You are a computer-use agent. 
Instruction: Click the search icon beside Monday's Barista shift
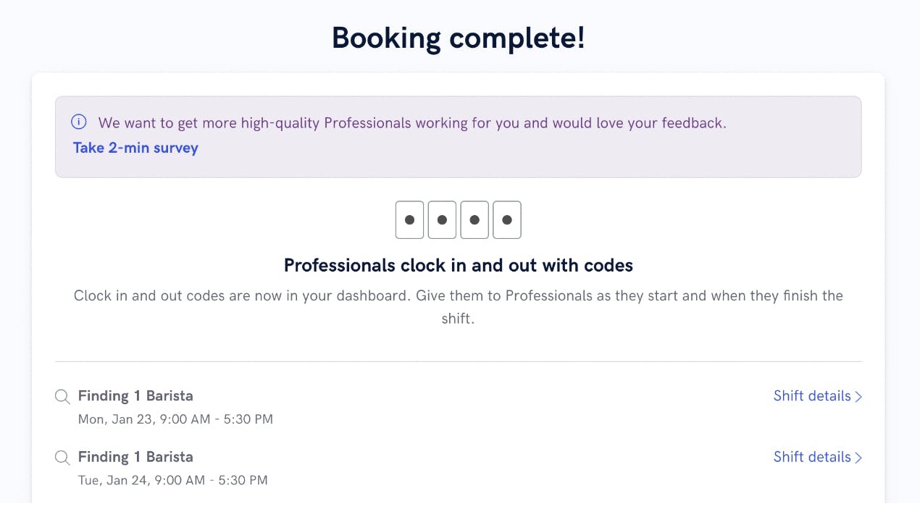(x=63, y=396)
